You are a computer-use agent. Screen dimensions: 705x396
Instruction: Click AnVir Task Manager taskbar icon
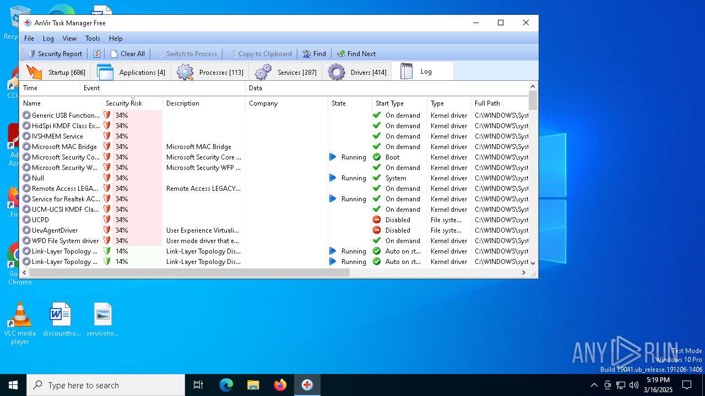pyautogui.click(x=307, y=385)
